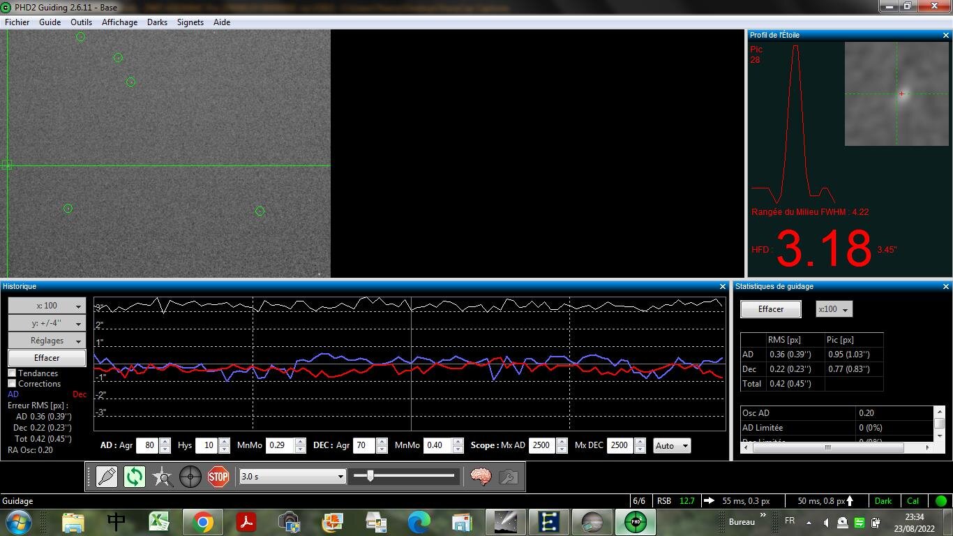
Task: Open the 3.0 s exposure duration dropdown
Action: (292, 477)
